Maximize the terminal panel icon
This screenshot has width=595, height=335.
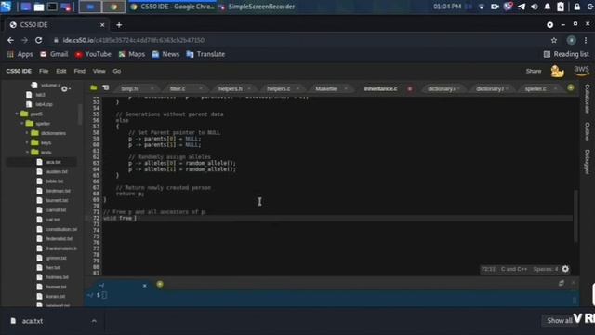coord(562,283)
